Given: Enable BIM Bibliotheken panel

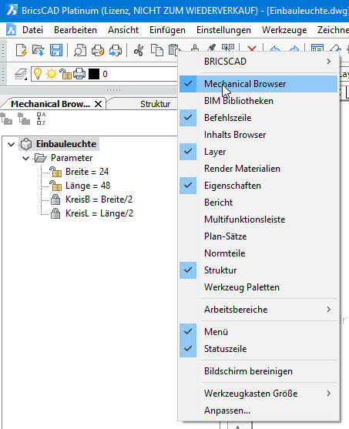Looking at the screenshot, I should [x=259, y=101].
